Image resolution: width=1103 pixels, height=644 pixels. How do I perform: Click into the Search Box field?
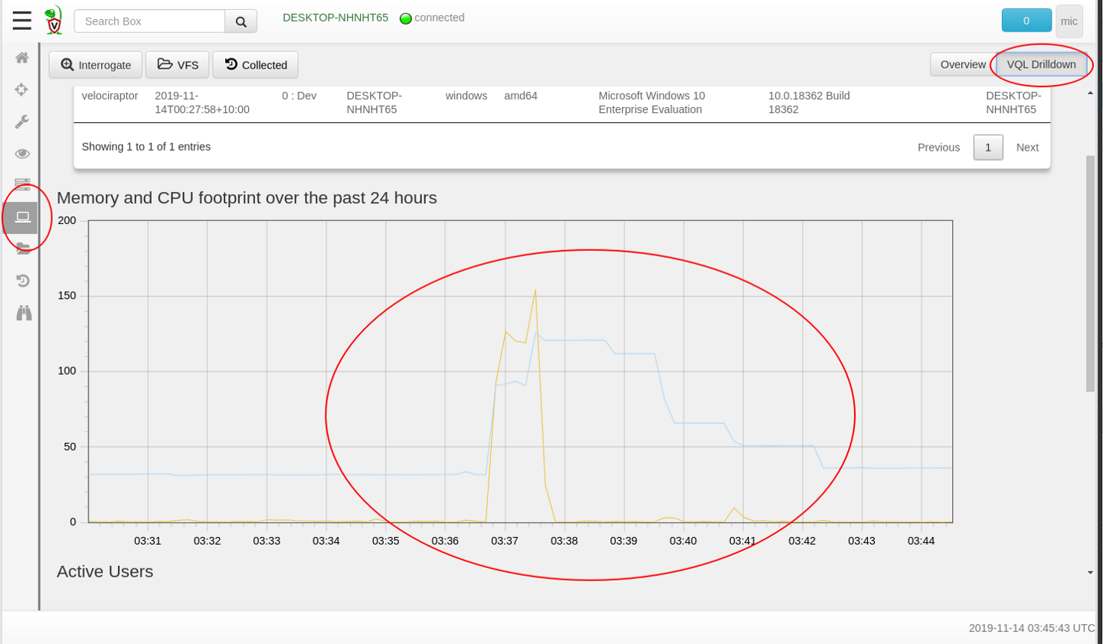149,21
